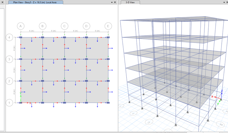This screenshot has height=133, width=228.
Task: Click the 4 (m) dimension between C and D
Action: pos(75,31)
